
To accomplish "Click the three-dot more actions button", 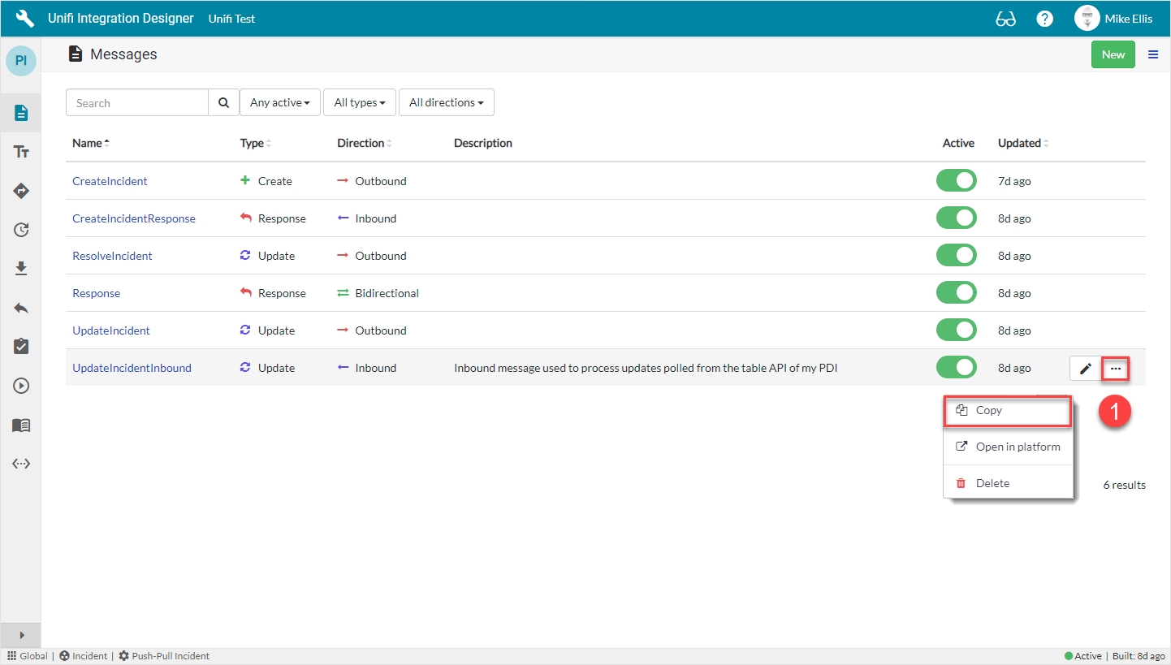I will [x=1116, y=369].
